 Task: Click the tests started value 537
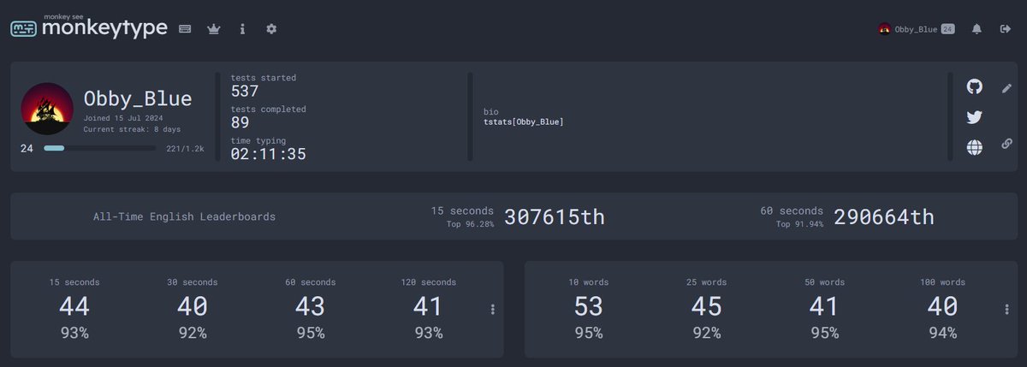(246, 91)
